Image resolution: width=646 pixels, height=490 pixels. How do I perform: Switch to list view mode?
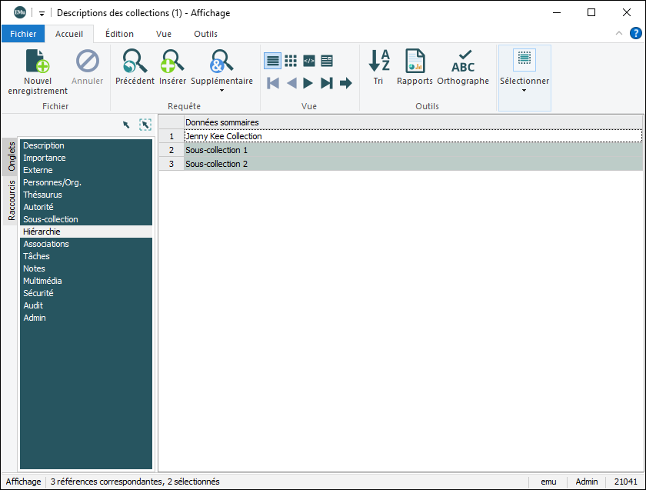272,61
